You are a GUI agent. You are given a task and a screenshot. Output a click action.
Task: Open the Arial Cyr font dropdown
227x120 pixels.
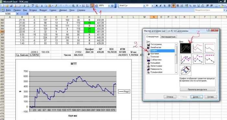pos(144,6)
